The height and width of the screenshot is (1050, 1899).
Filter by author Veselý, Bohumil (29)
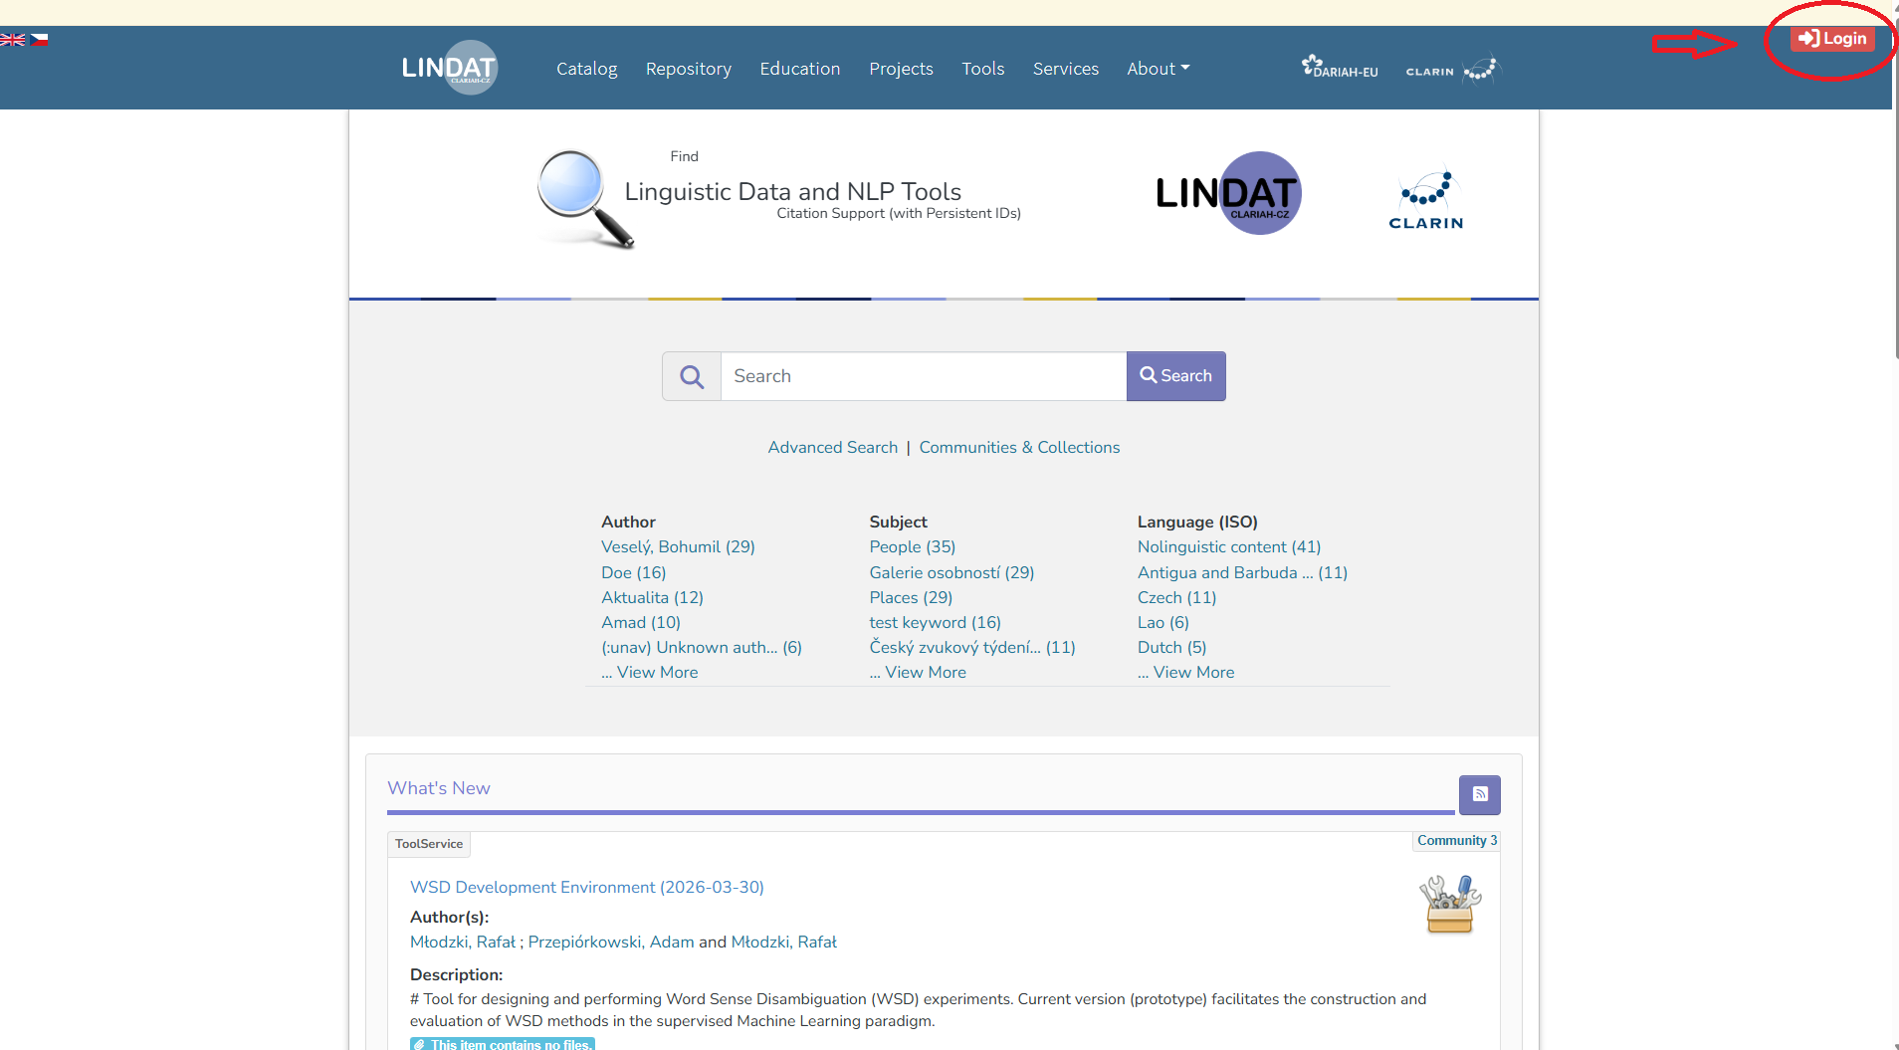pyautogui.click(x=678, y=547)
